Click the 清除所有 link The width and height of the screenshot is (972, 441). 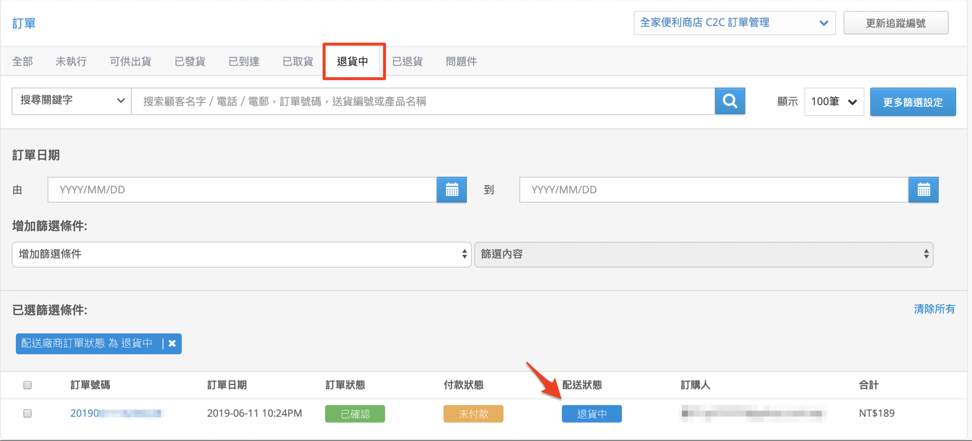click(x=934, y=309)
